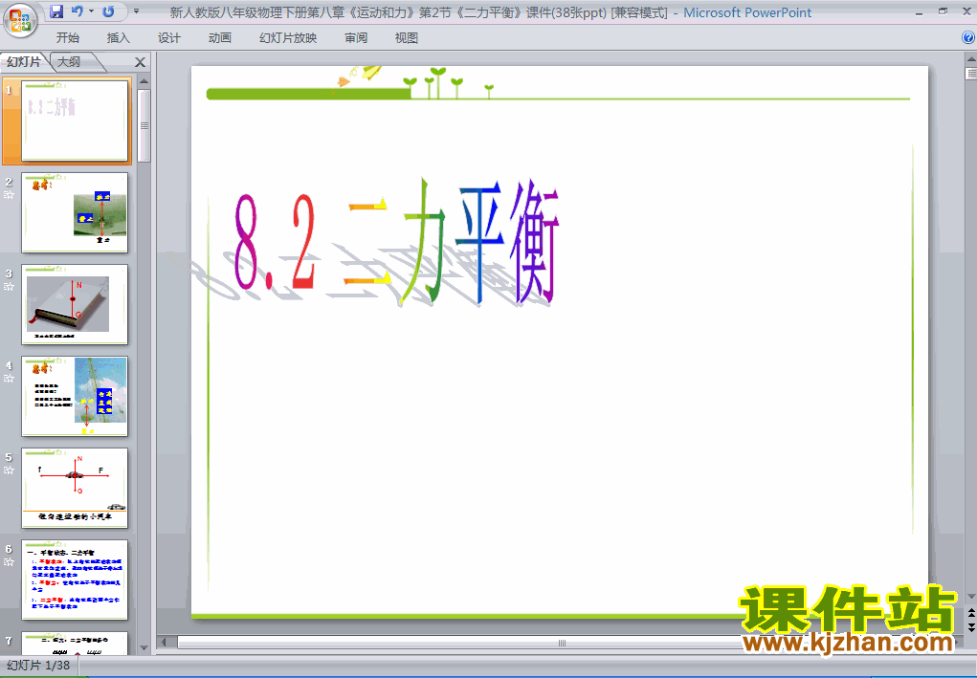This screenshot has height=678, width=977.
Task: Click animation star icon of slide 6
Action: click(x=9, y=562)
